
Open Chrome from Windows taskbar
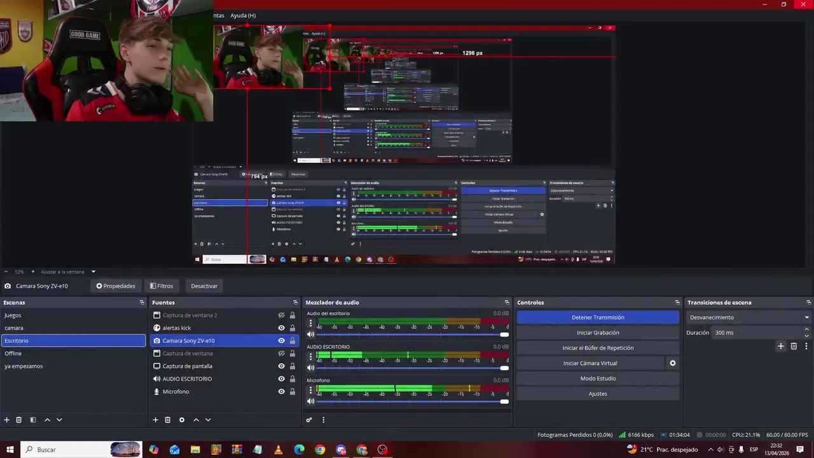coord(320,450)
